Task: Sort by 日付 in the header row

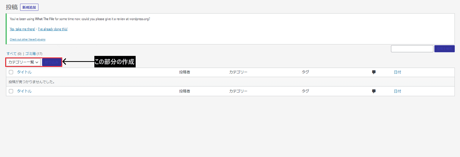Action: click(x=397, y=72)
